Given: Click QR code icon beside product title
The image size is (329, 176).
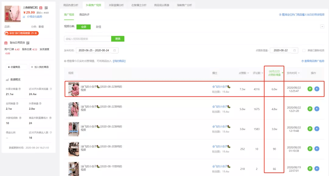Looking at the screenshot, I should [46, 7].
